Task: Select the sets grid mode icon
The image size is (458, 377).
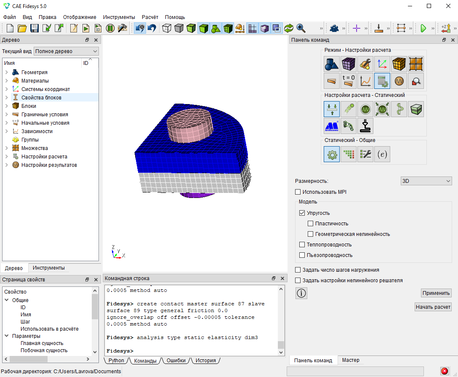Action: [416, 64]
